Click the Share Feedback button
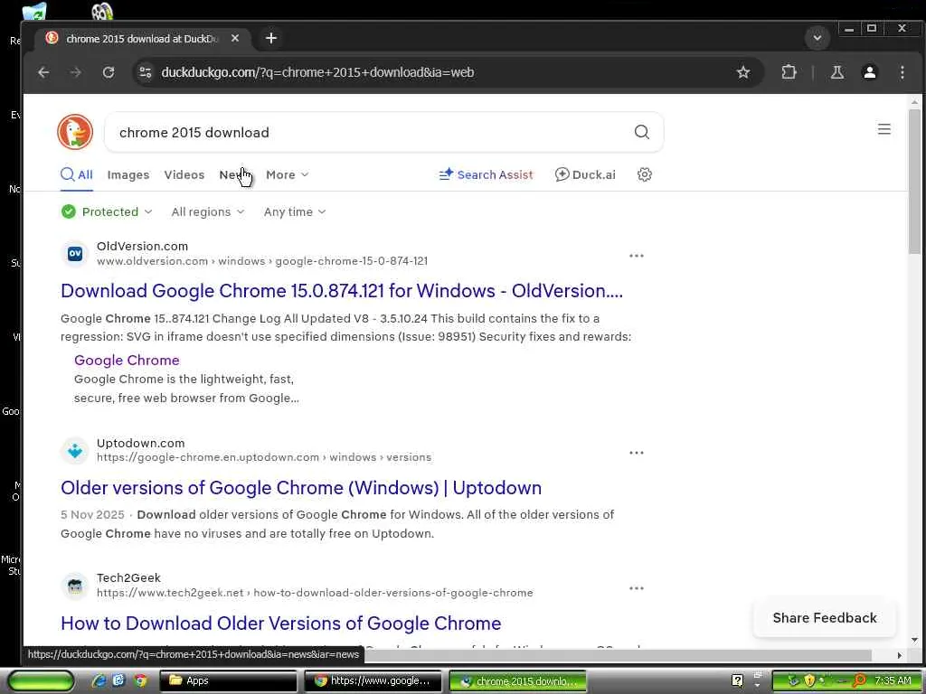The height and width of the screenshot is (694, 926). click(x=825, y=618)
